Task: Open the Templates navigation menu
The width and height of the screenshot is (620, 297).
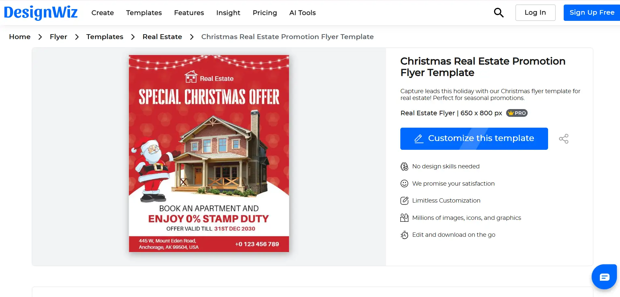Action: tap(144, 13)
